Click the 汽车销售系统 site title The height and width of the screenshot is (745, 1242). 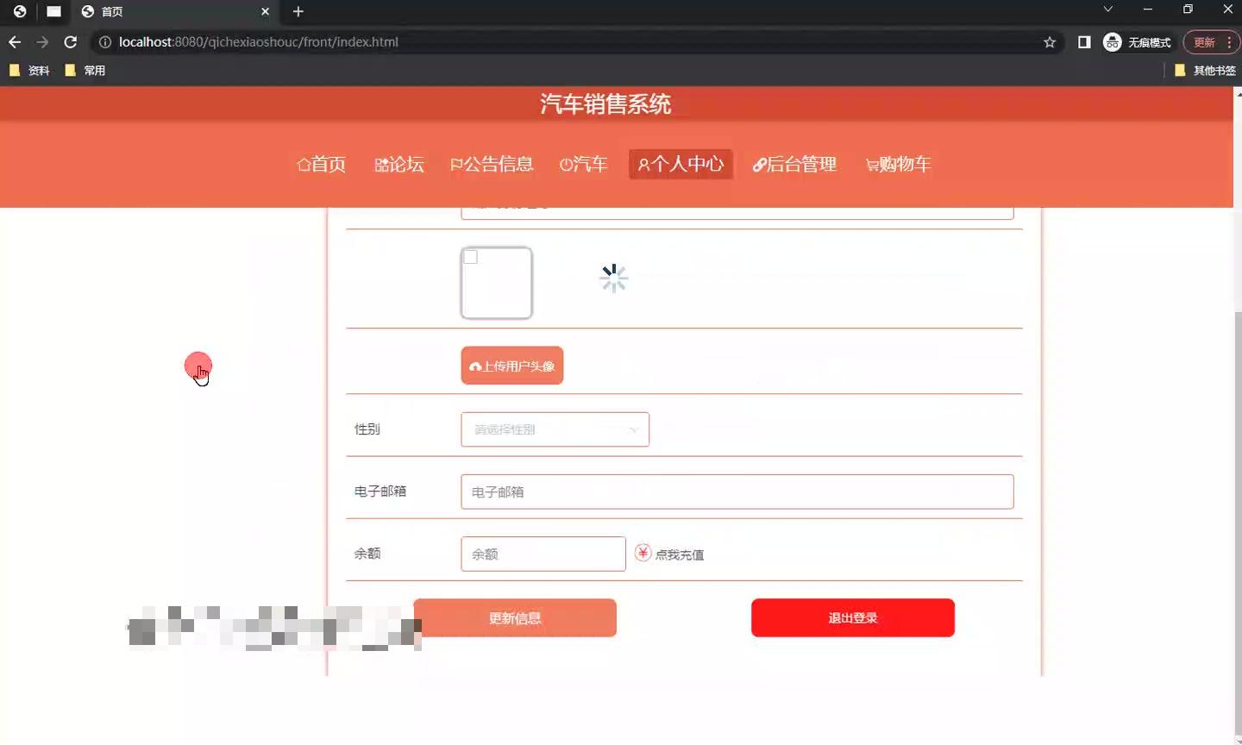click(605, 104)
